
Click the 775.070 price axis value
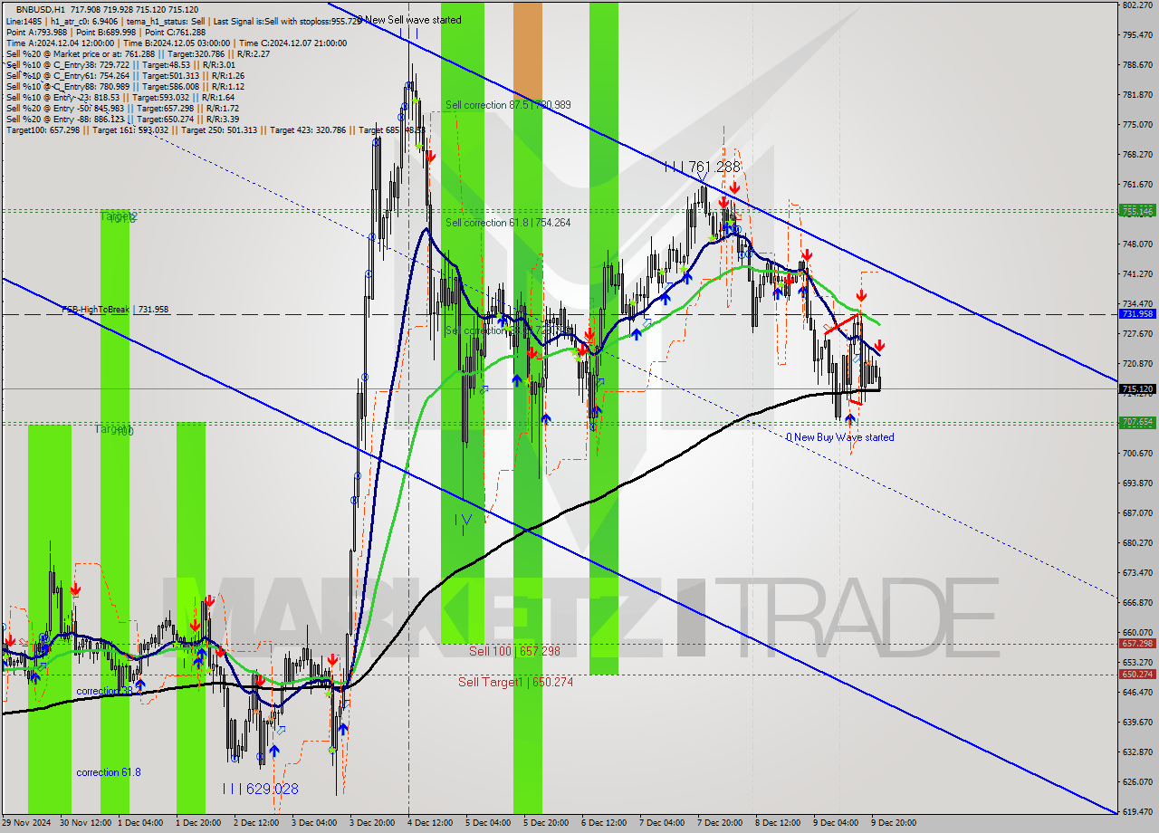(x=1137, y=125)
